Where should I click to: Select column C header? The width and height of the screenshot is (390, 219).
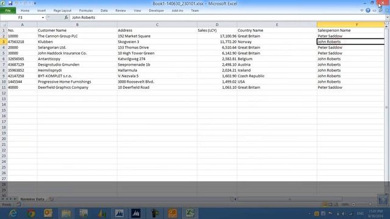click(x=157, y=24)
